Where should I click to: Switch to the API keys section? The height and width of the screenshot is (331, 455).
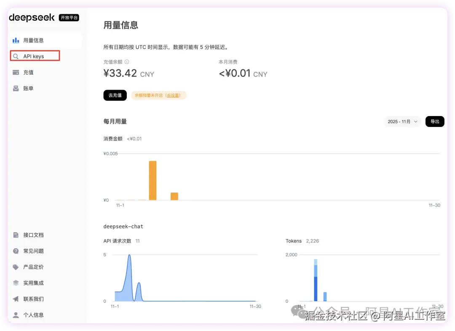[x=34, y=56]
